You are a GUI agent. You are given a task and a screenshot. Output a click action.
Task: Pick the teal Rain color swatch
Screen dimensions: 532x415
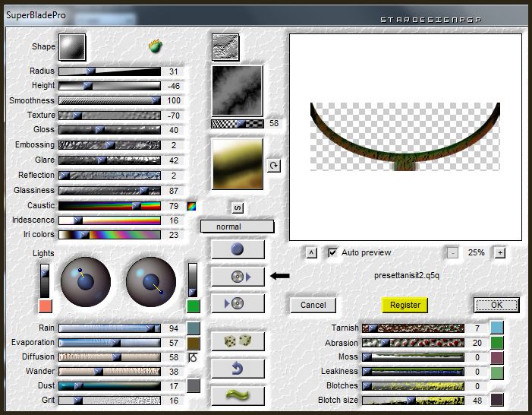coord(194,328)
